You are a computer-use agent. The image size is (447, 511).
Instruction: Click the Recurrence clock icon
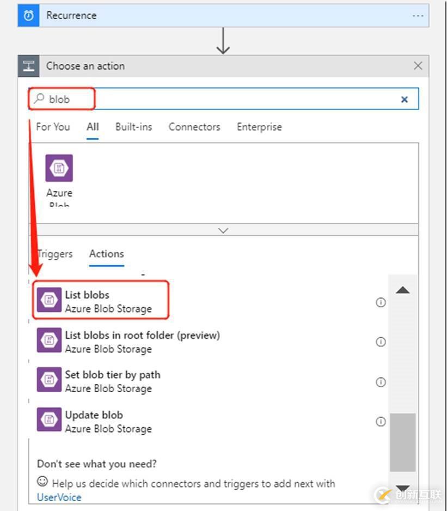(x=29, y=15)
